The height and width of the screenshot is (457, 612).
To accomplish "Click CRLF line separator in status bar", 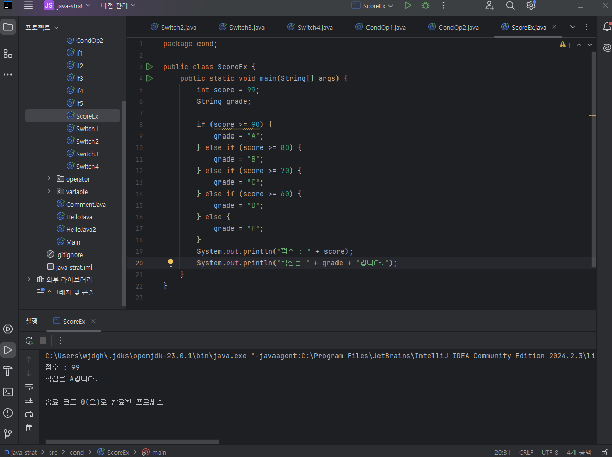I will click(526, 452).
